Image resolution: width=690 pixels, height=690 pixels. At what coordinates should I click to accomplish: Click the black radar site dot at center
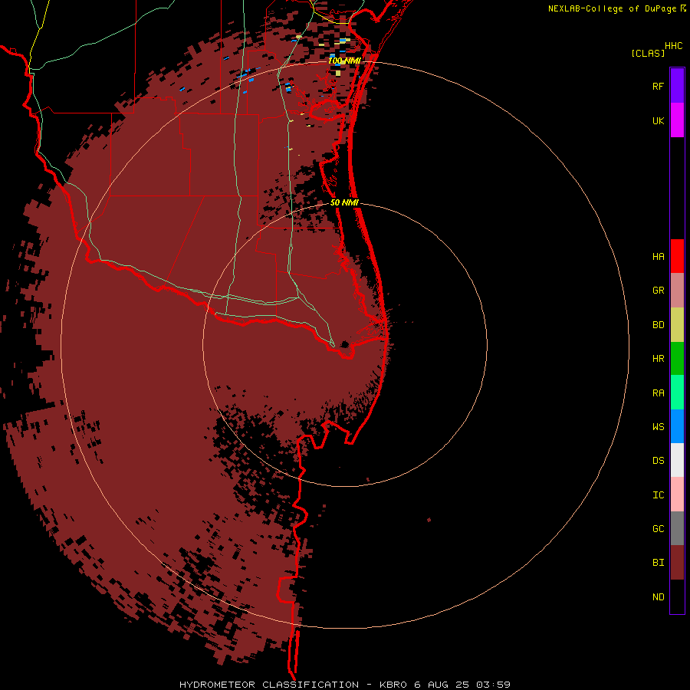pyautogui.click(x=346, y=344)
